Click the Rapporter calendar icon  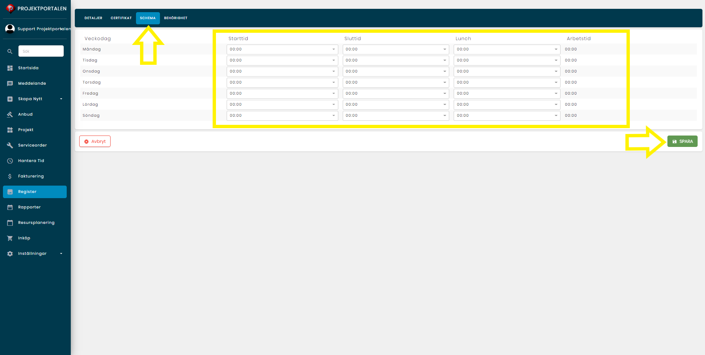point(10,207)
